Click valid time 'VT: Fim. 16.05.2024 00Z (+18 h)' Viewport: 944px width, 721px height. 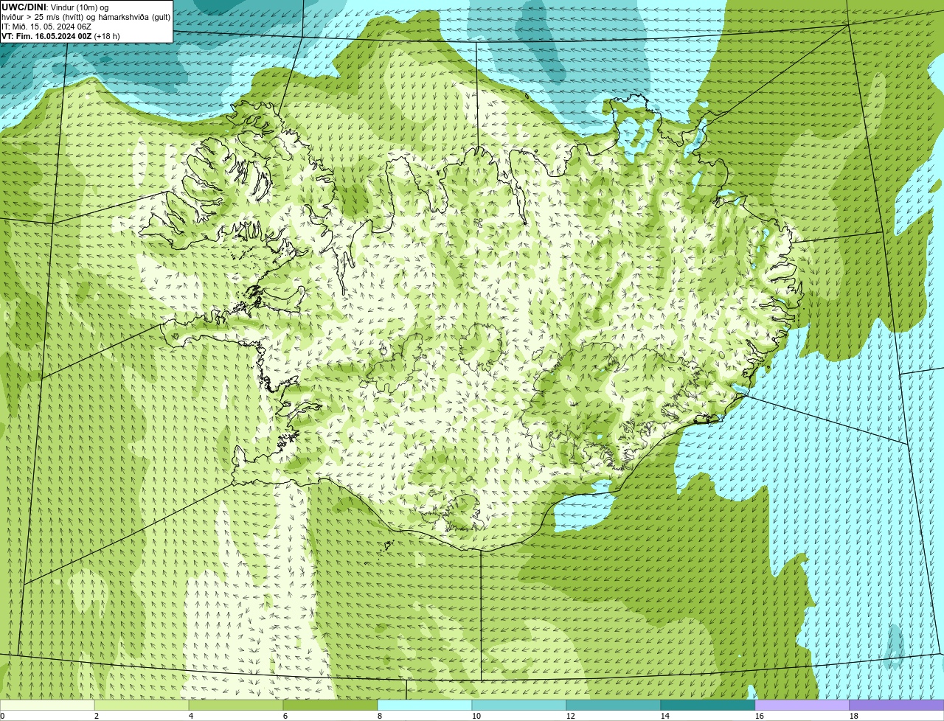pos(60,36)
